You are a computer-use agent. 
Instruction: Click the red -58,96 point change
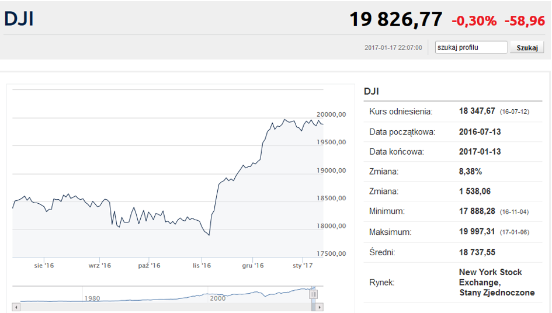tap(525, 21)
